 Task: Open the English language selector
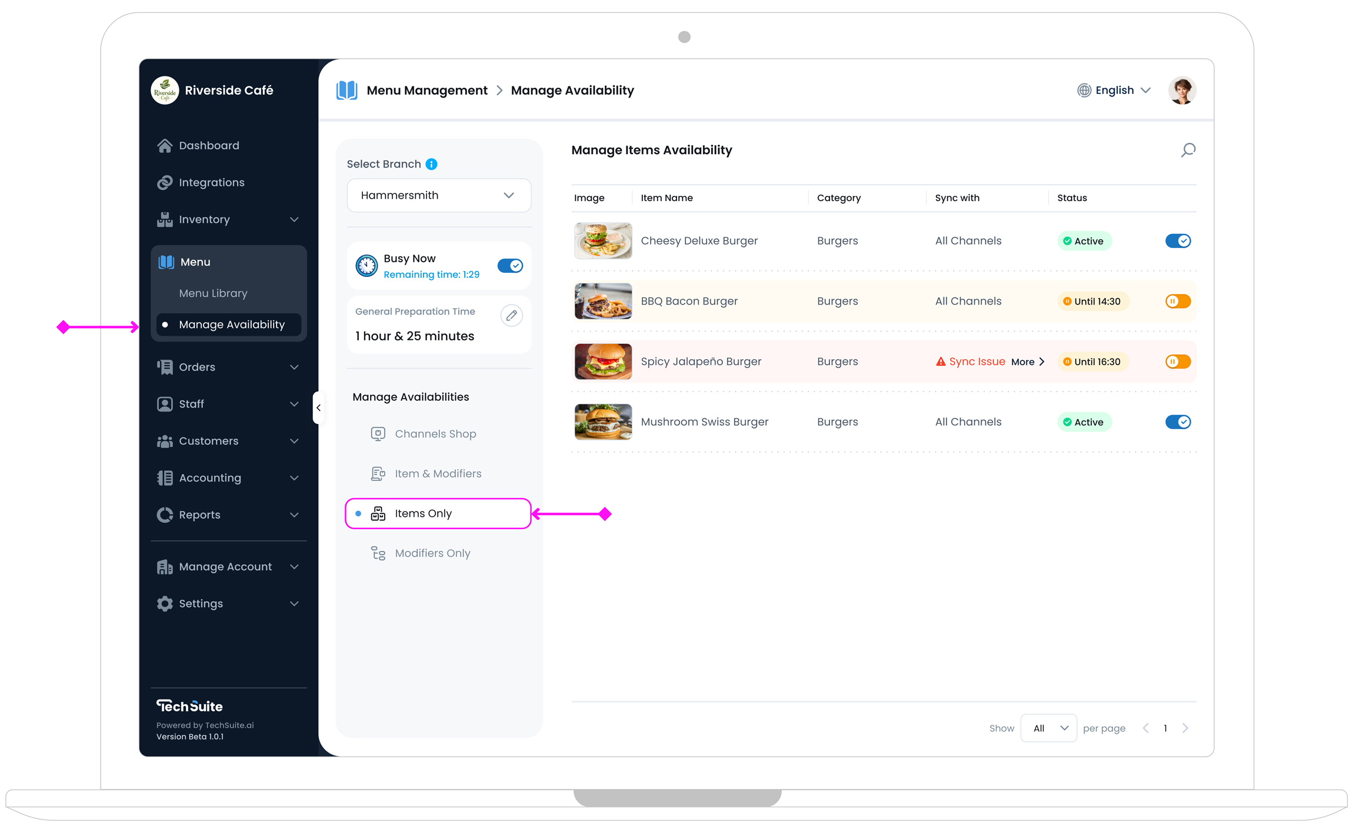coord(1114,90)
